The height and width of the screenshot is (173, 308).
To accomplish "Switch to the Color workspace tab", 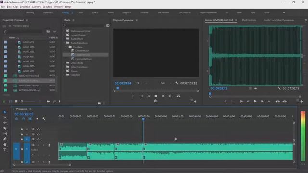I will click(x=80, y=12).
